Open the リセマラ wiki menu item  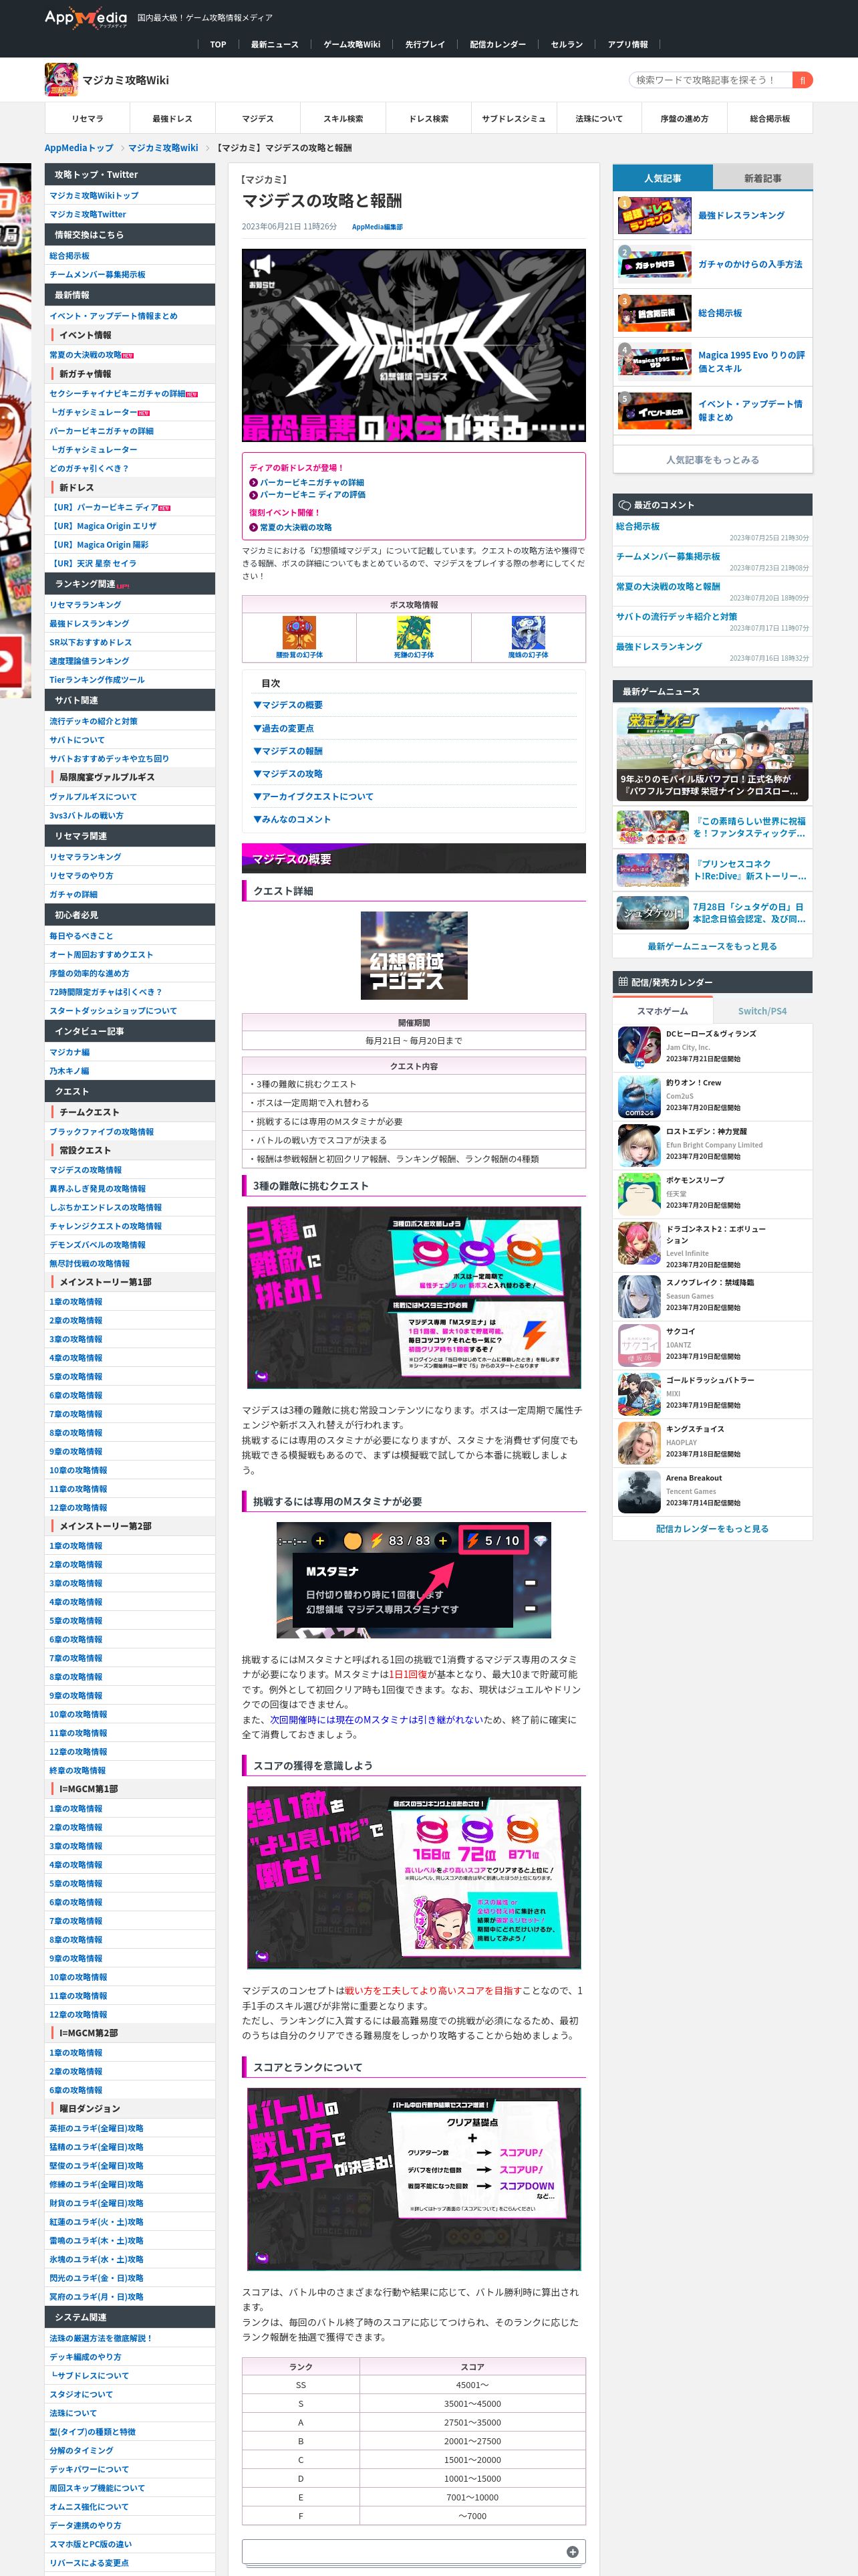point(87,118)
